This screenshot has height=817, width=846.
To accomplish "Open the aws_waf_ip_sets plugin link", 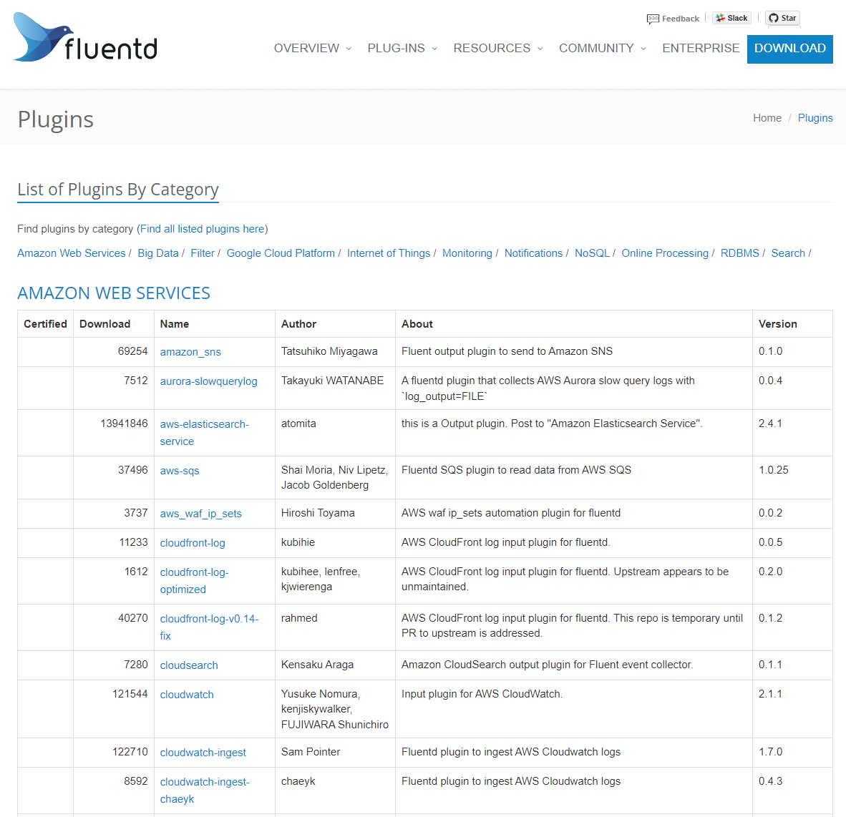I will pyautogui.click(x=200, y=514).
